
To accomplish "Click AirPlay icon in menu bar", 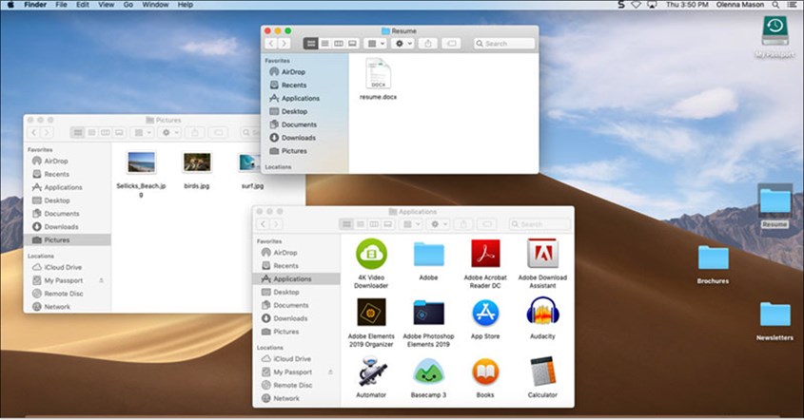I will 652,5.
